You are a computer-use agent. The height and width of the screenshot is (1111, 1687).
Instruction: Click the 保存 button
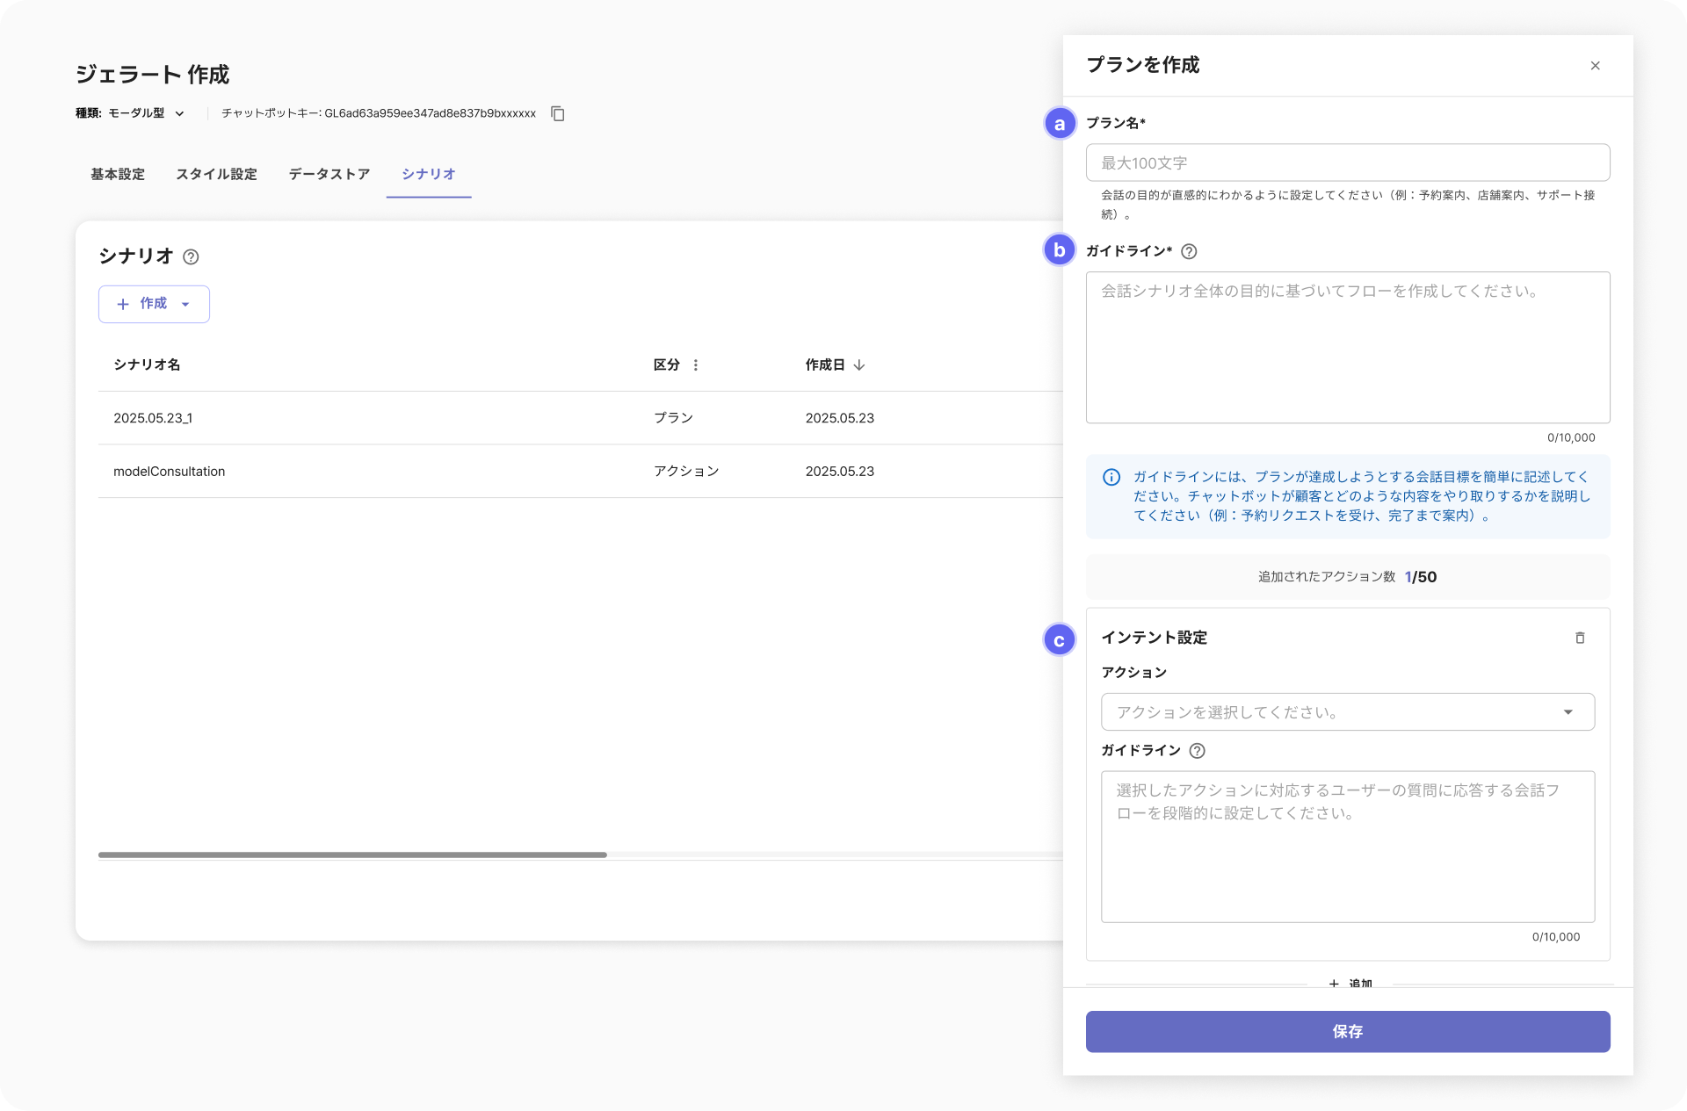pyautogui.click(x=1347, y=1031)
